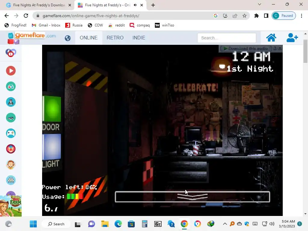Open the Paused profile button
The width and height of the screenshot is (308, 231).
pyautogui.click(x=284, y=16)
